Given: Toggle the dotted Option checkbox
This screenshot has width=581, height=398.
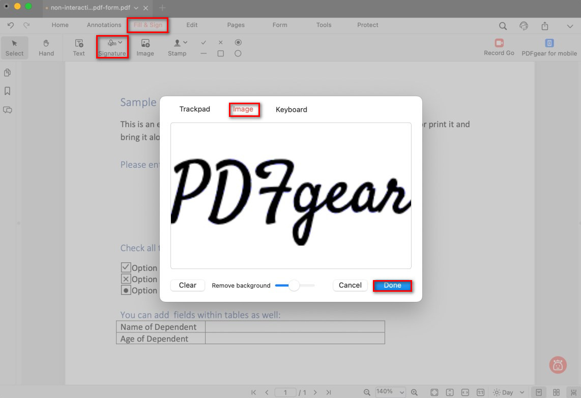Looking at the screenshot, I should point(126,290).
